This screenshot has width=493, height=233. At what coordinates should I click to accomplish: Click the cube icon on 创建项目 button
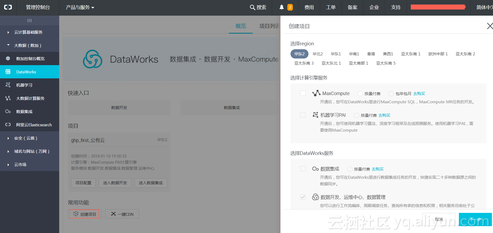pos(76,214)
